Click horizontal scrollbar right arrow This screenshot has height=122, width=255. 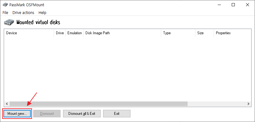click(248, 104)
